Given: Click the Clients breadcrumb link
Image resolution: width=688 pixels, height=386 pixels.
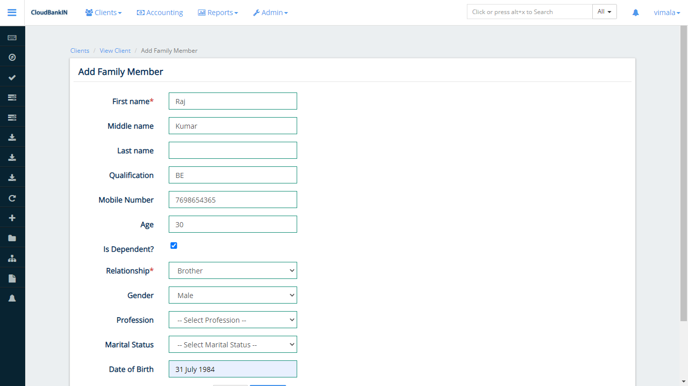Looking at the screenshot, I should tap(80, 50).
